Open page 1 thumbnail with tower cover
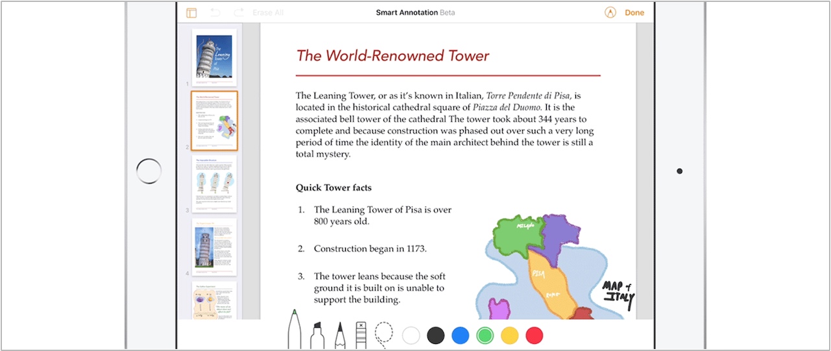Image resolution: width=831 pixels, height=351 pixels. coord(214,57)
